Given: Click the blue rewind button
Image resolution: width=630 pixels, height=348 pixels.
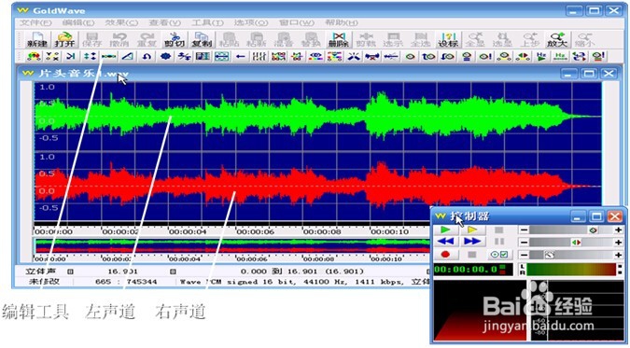Looking at the screenshot, I should pyautogui.click(x=445, y=242).
